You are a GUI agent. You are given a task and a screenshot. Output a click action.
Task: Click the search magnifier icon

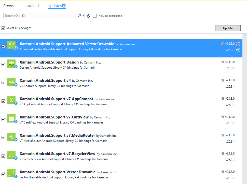[x=79, y=16]
